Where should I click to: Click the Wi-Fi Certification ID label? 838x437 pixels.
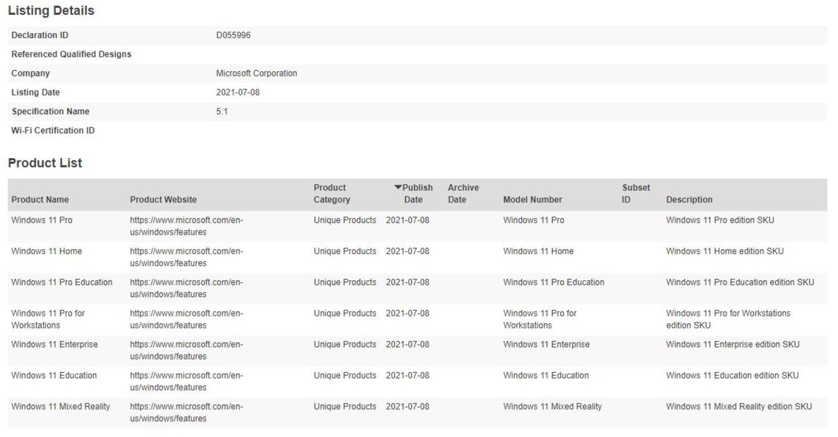(x=53, y=130)
